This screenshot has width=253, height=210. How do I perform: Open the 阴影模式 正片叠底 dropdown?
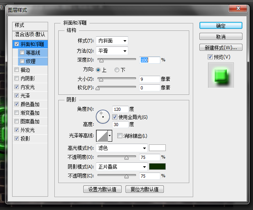point(122,167)
